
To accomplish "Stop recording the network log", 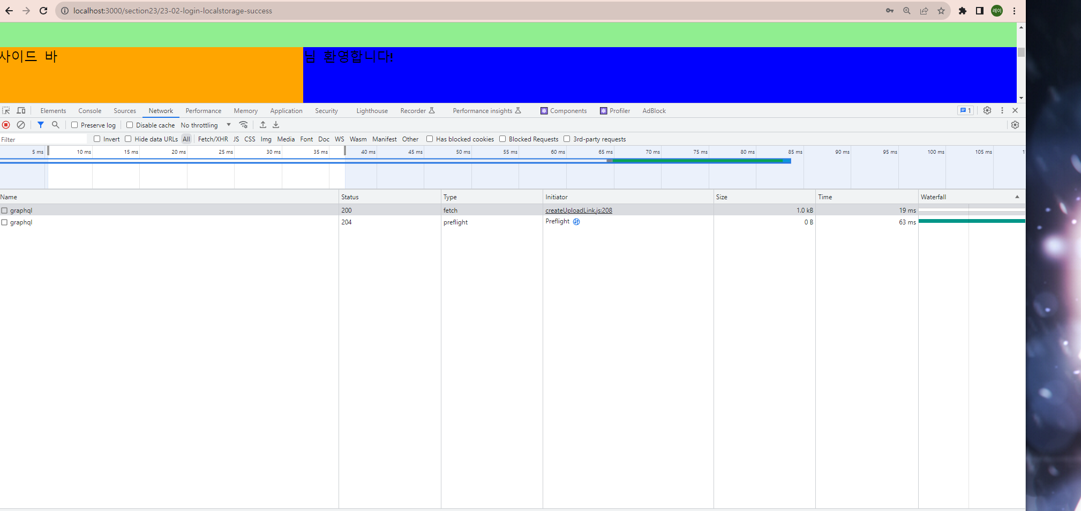I will (6, 125).
